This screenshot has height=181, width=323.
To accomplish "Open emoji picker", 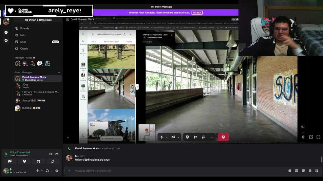I will click(x=310, y=171).
